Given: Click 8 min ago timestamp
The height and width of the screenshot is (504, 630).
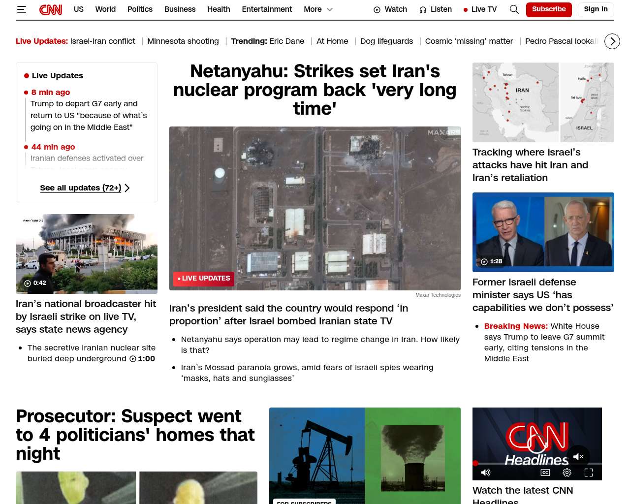Looking at the screenshot, I should 51,93.
